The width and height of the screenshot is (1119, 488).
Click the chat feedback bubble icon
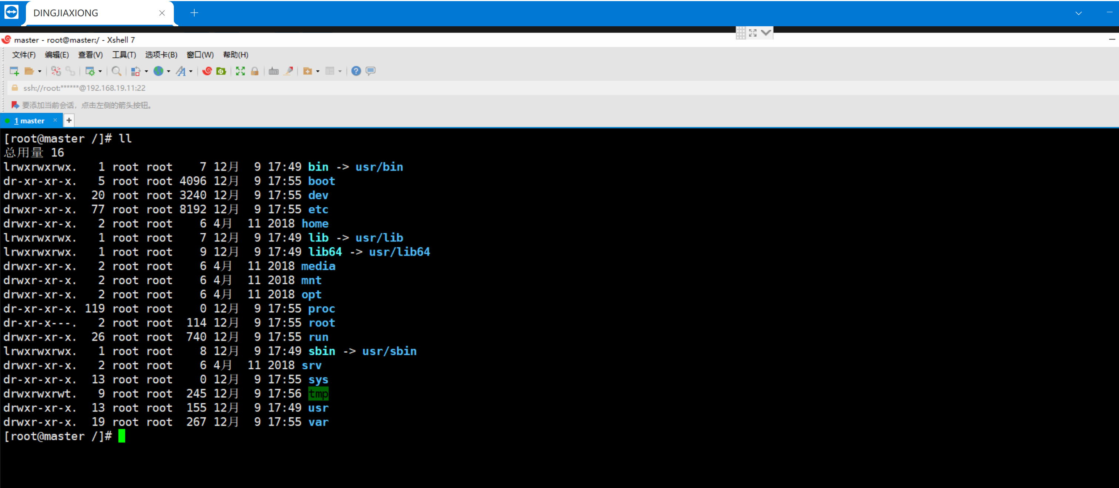[x=371, y=71]
